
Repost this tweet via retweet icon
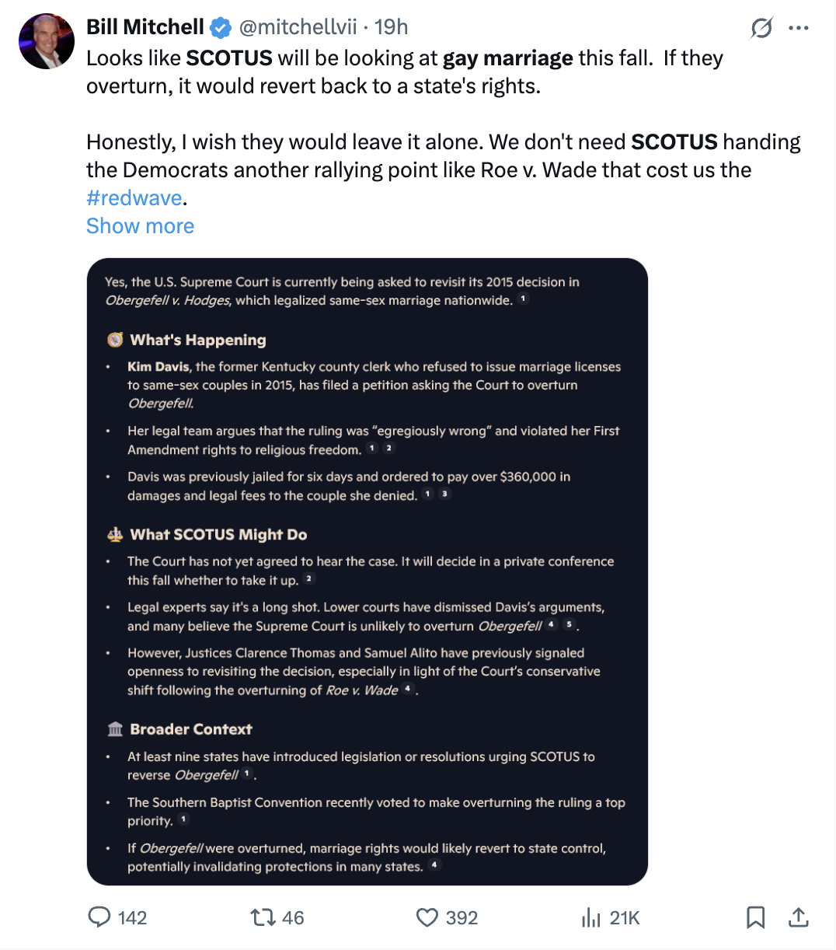263,917
